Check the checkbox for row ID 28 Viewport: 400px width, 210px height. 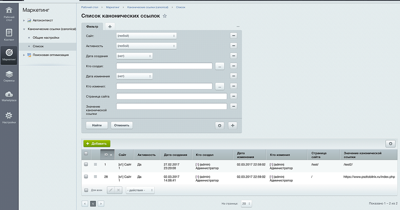point(86,177)
